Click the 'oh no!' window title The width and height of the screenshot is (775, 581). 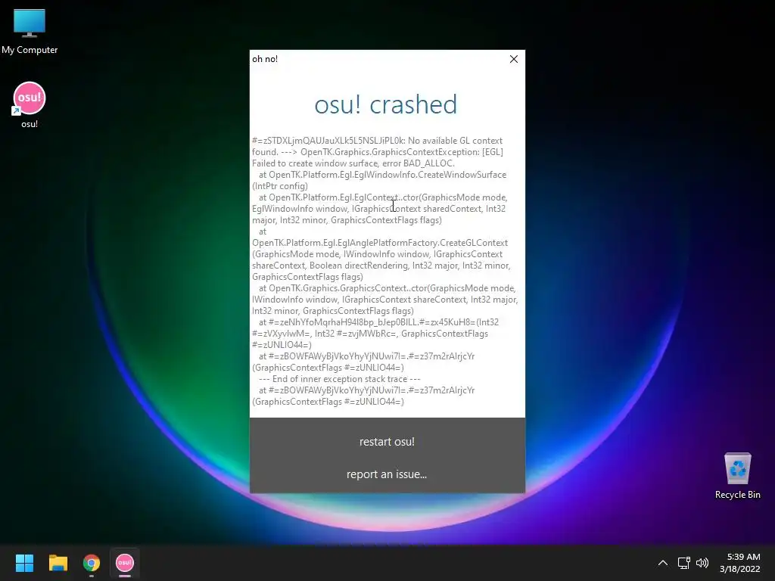point(265,59)
